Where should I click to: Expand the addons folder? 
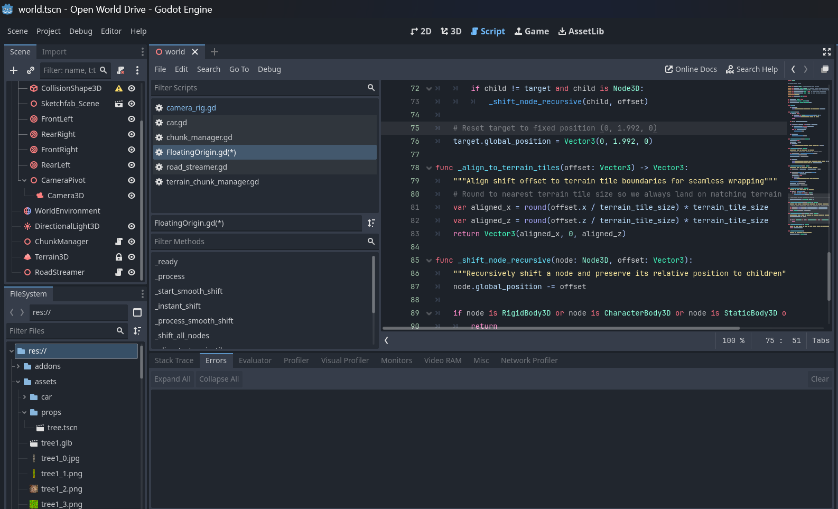click(x=18, y=366)
